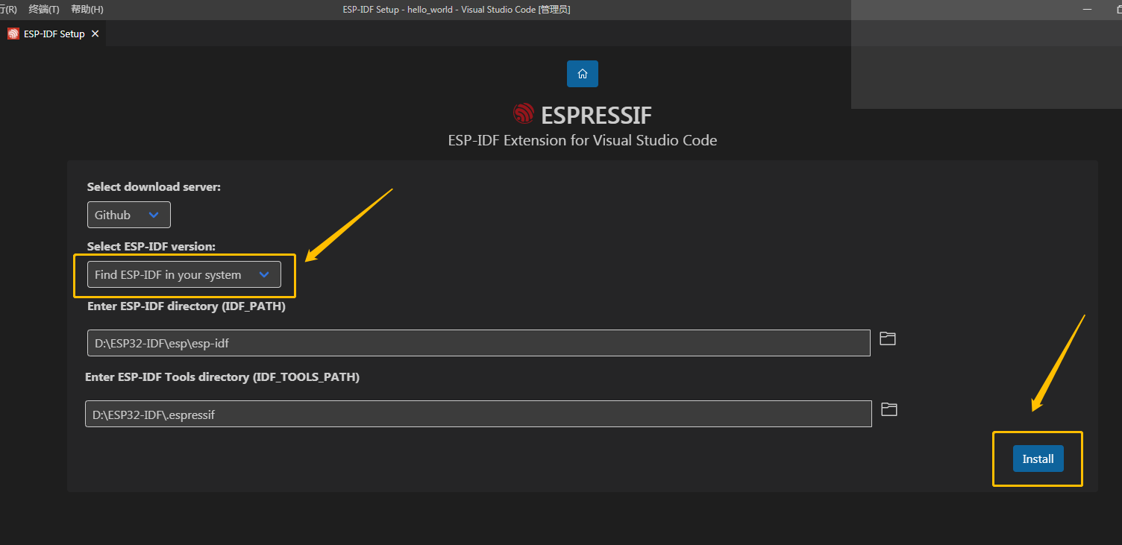Select the ESP-IDF Setup tab
Viewport: 1122px width, 545px height.
click(x=52, y=33)
